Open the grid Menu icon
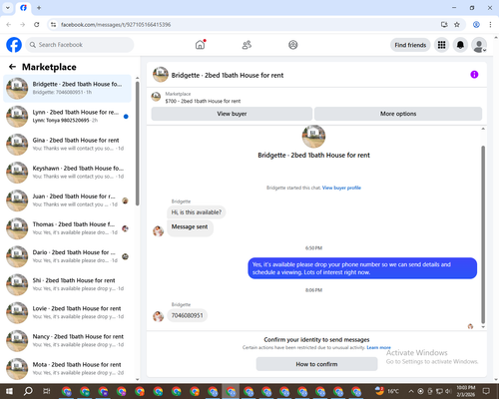 pos(441,45)
